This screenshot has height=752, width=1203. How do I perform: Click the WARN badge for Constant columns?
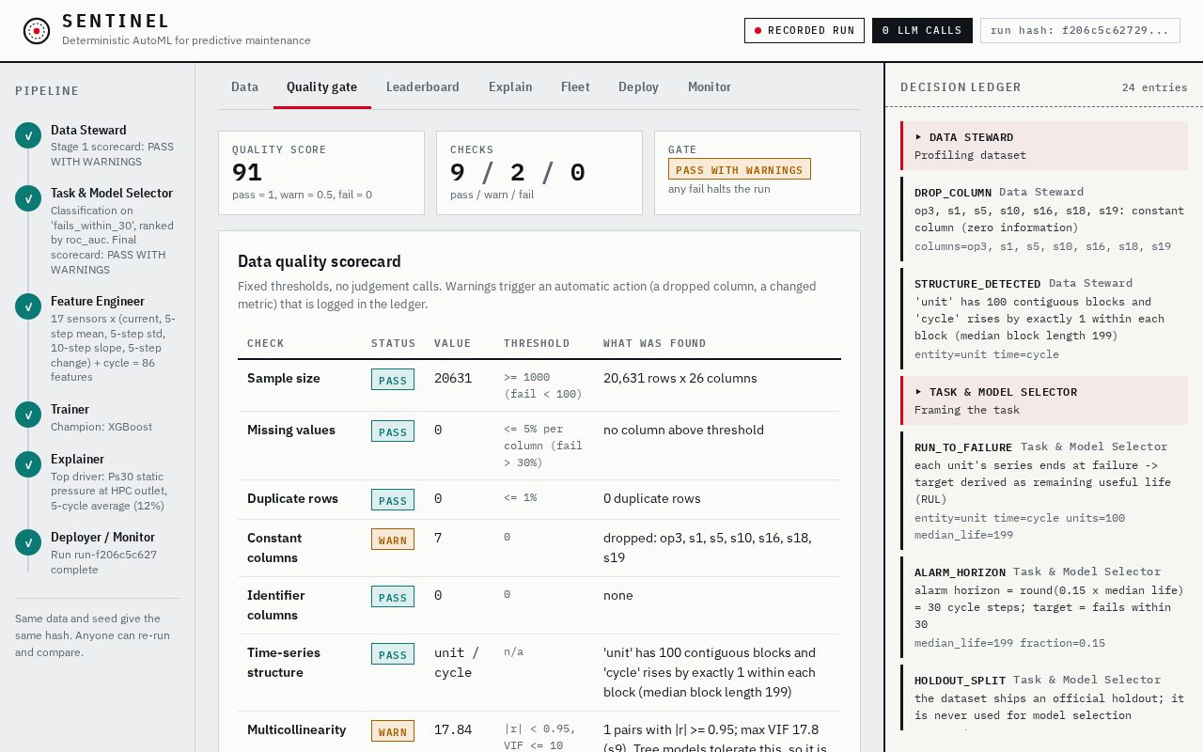pos(393,540)
